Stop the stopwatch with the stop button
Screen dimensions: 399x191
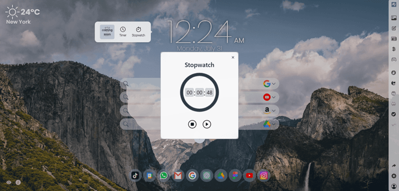(x=192, y=124)
